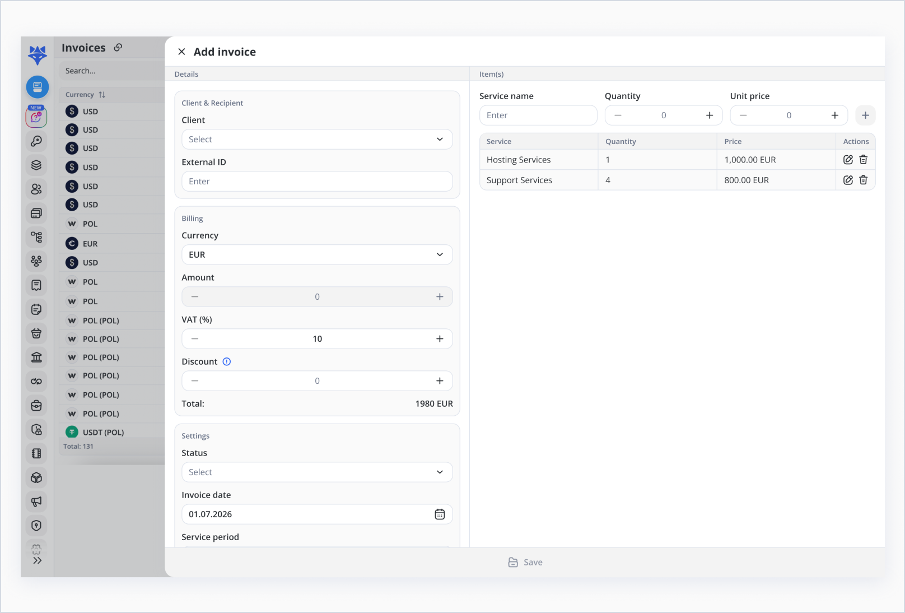Open the shield location sidebar icon
The width and height of the screenshot is (905, 613).
tap(36, 526)
